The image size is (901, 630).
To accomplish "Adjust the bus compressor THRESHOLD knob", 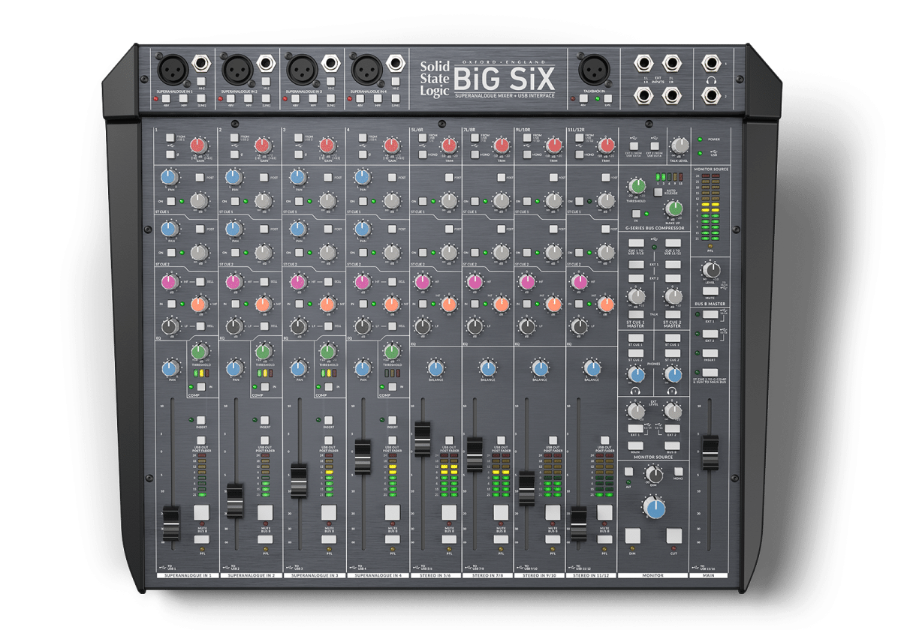I will (637, 187).
